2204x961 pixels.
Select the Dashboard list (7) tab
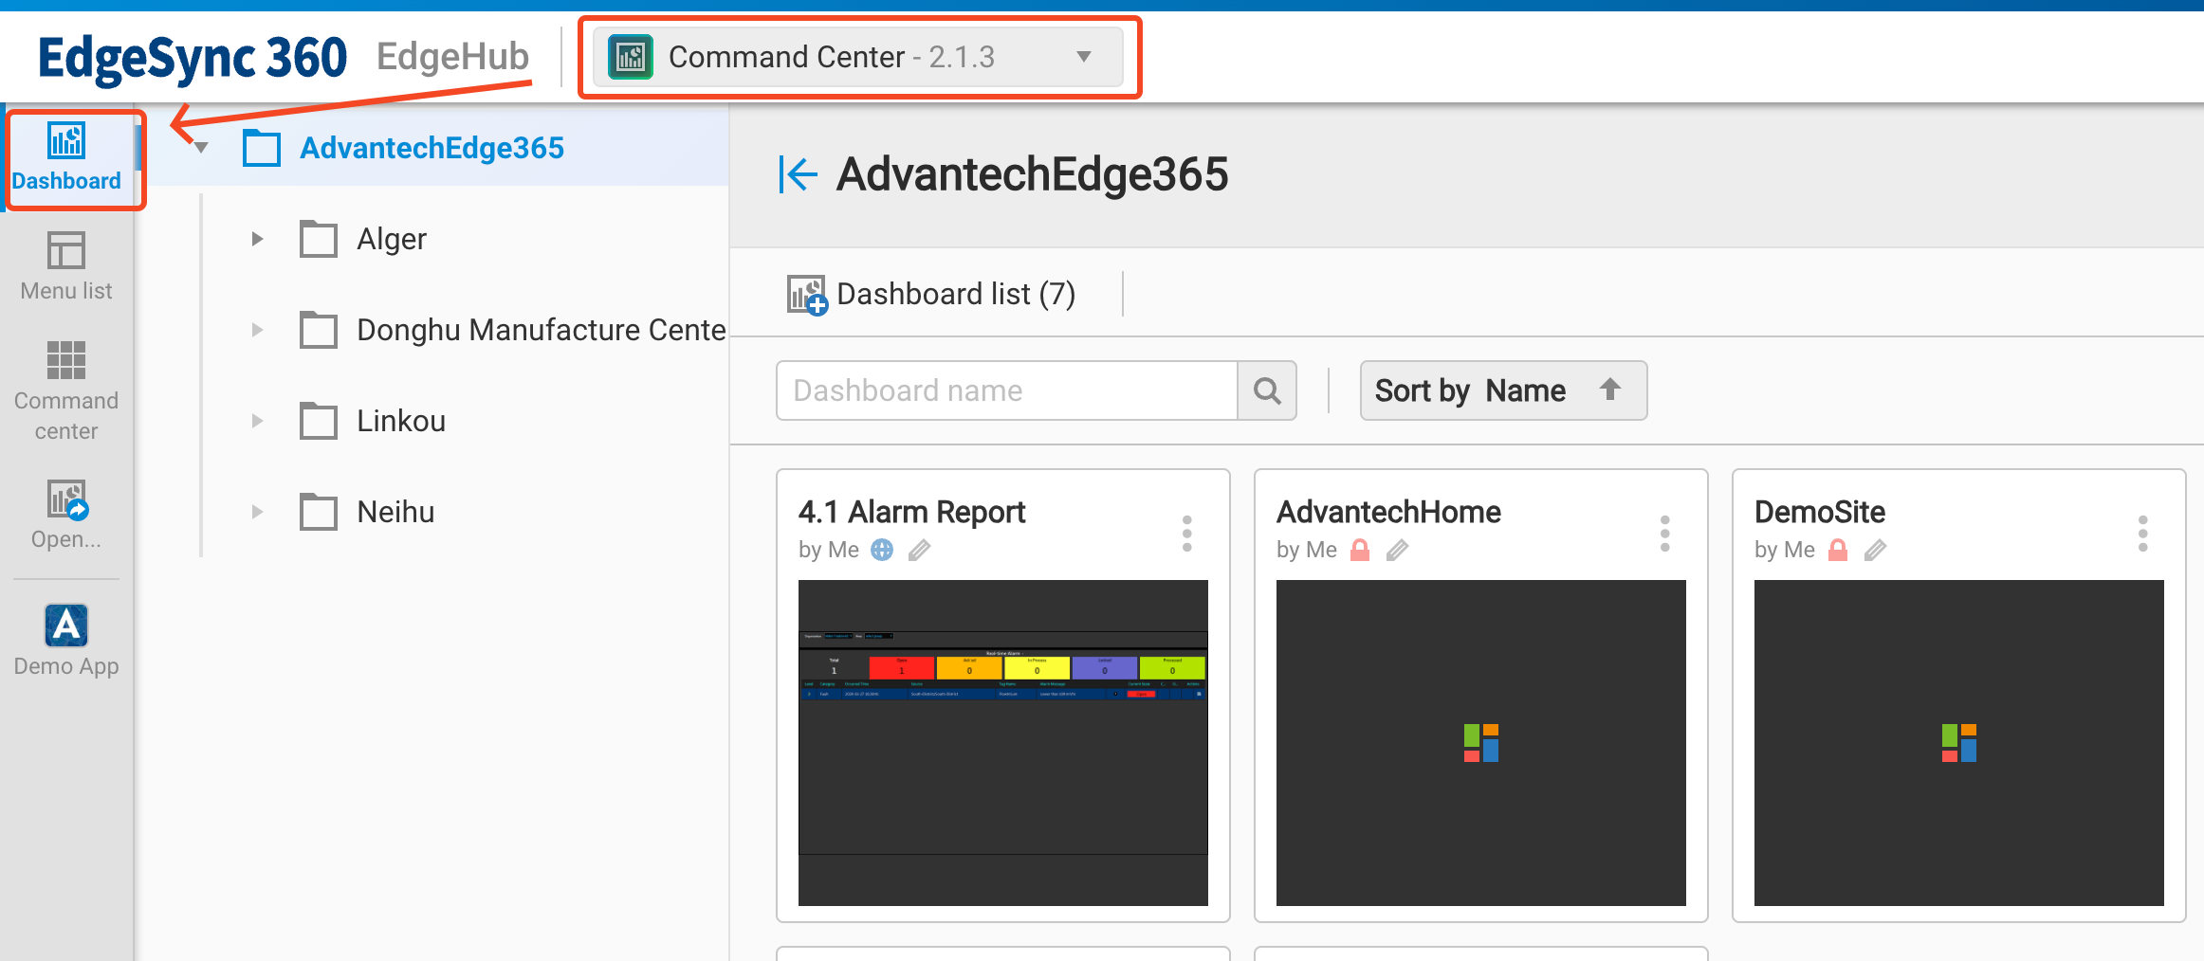[932, 294]
